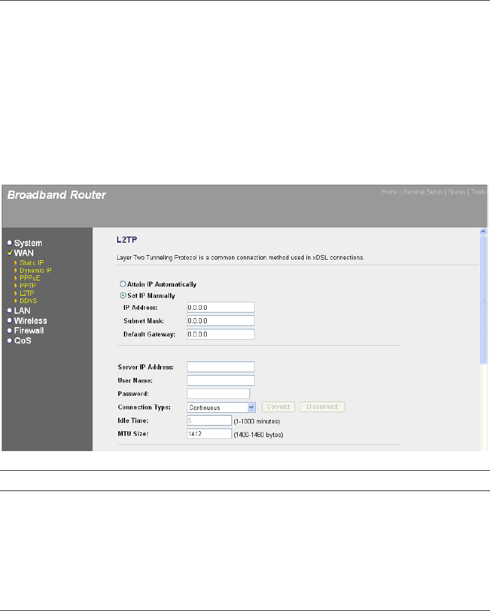Focus the Default Gateway field
This screenshot has width=490, height=611.
[x=221, y=335]
